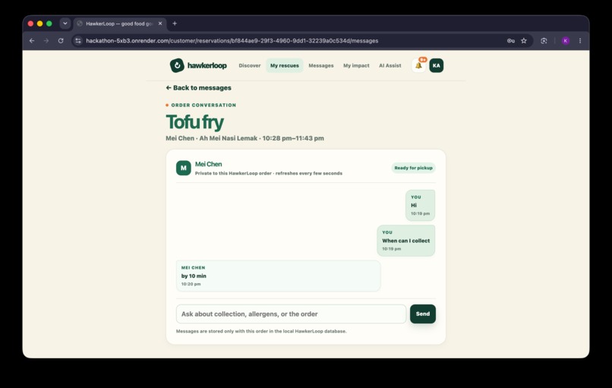Go to the Discover page
The height and width of the screenshot is (388, 612).
point(250,65)
